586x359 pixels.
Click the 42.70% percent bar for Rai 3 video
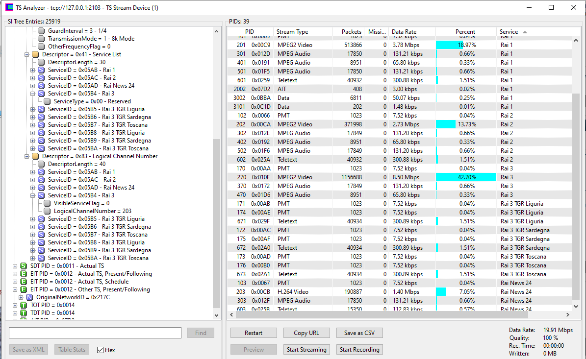[466, 177]
